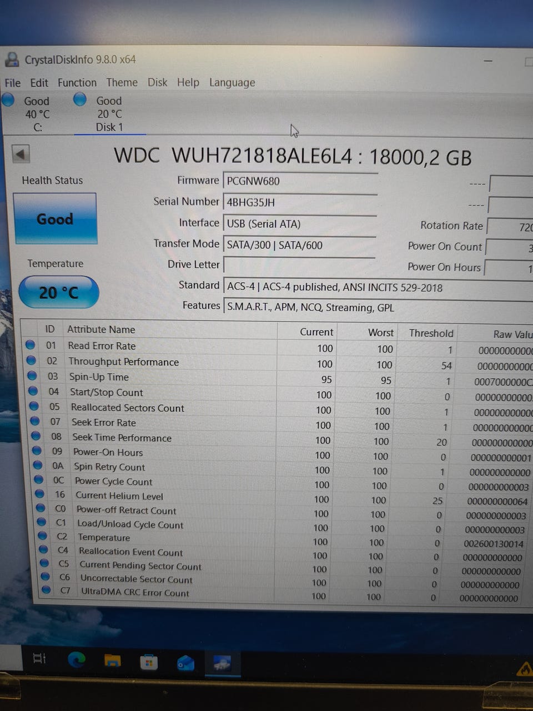This screenshot has width=533, height=711.
Task: Open File Explorer from the taskbar
Action: 113,660
